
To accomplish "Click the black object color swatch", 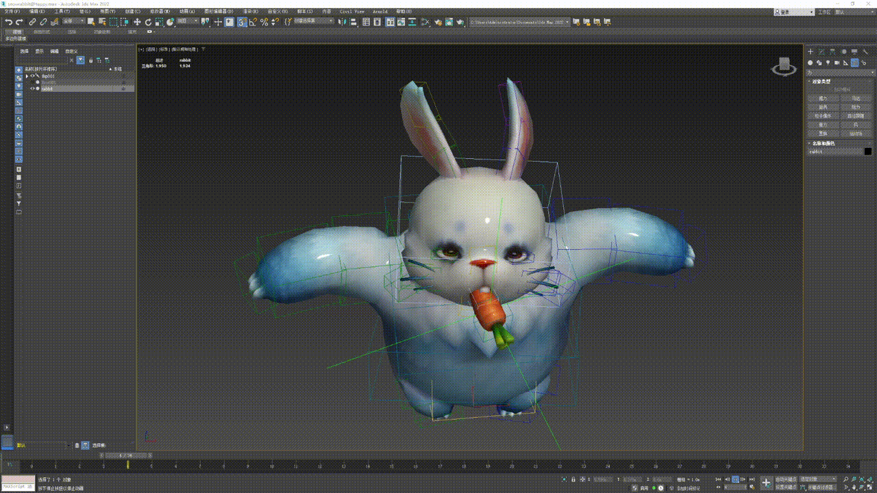I will (x=868, y=151).
